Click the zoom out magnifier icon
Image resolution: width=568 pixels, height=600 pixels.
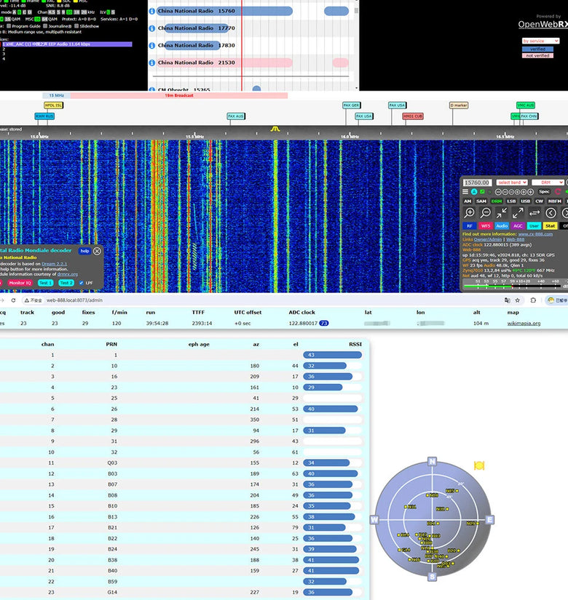coord(486,212)
